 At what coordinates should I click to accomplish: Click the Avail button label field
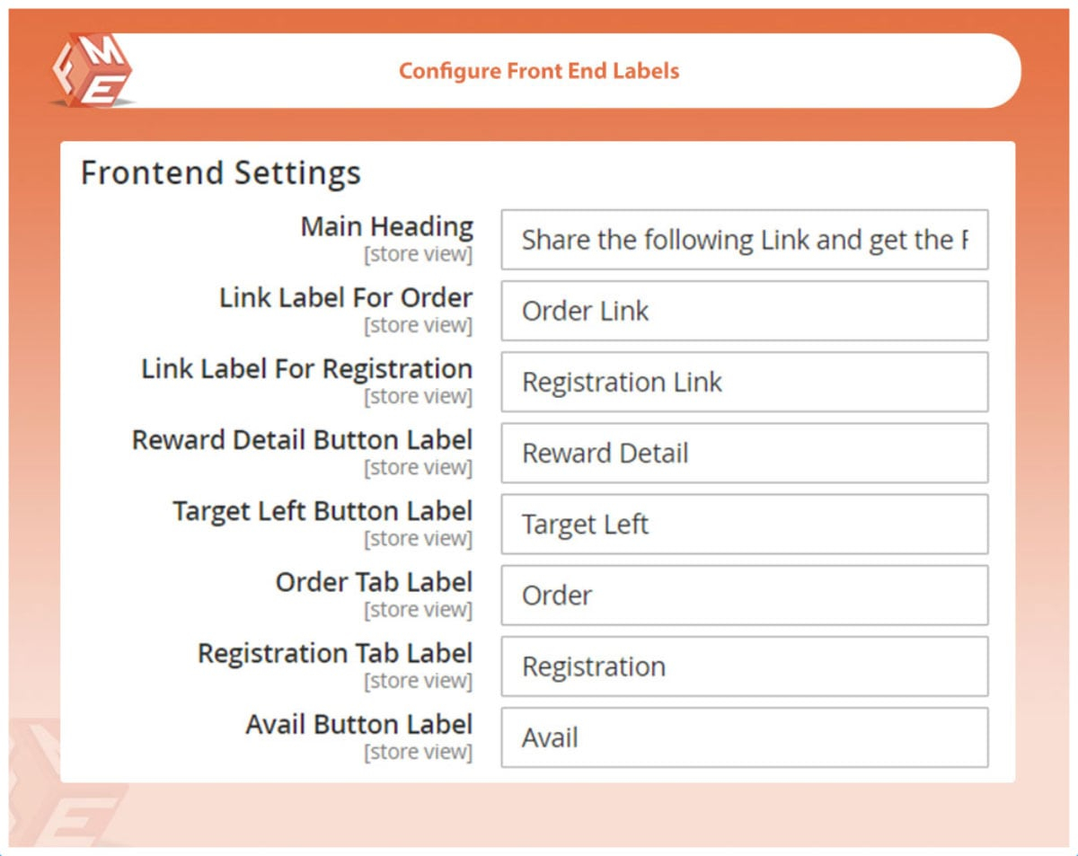pos(744,737)
